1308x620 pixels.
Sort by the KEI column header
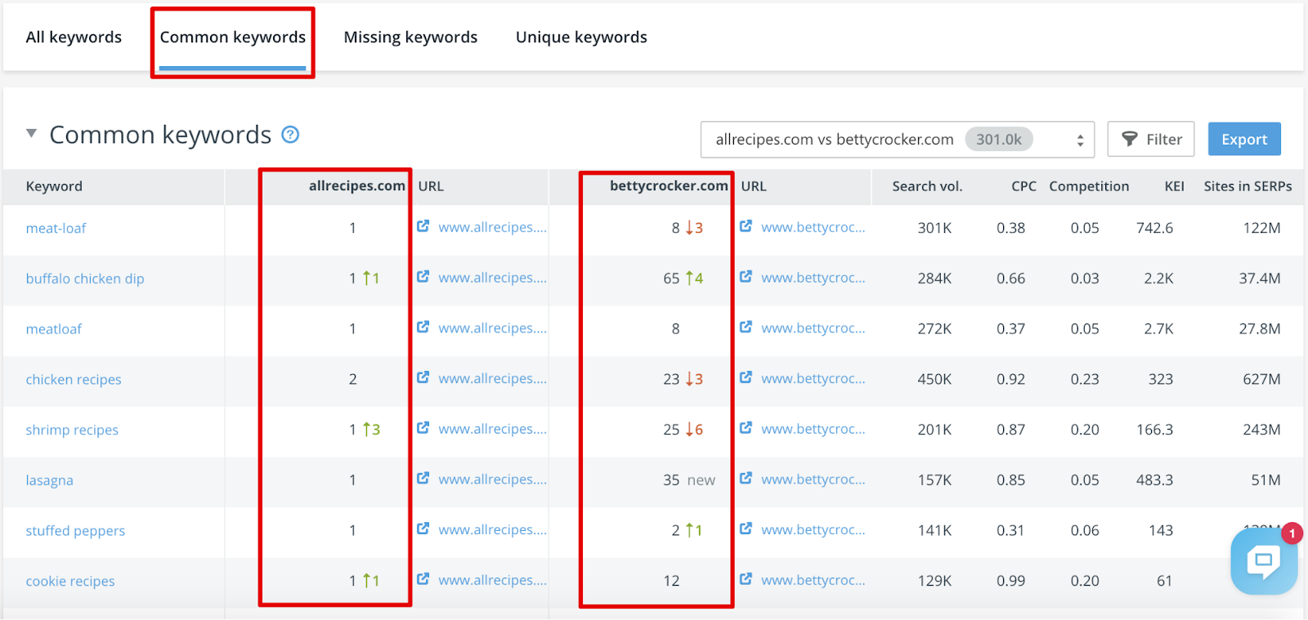(1174, 186)
